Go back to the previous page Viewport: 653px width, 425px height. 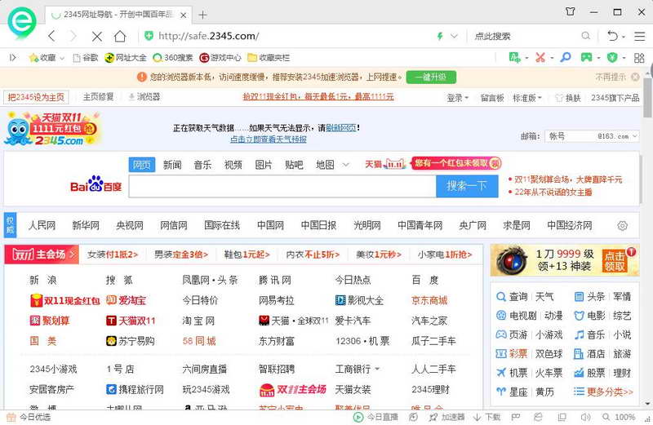coord(51,36)
